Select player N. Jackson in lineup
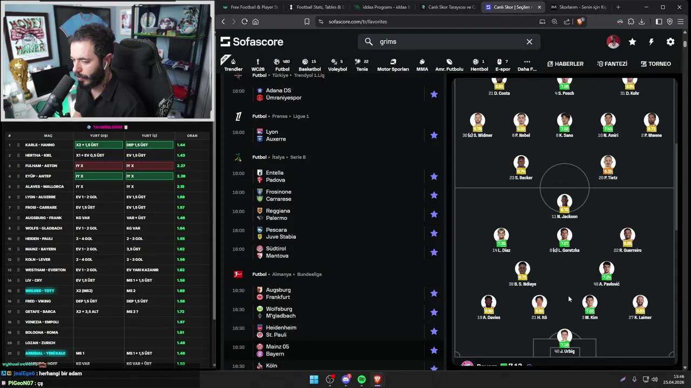 click(x=565, y=206)
